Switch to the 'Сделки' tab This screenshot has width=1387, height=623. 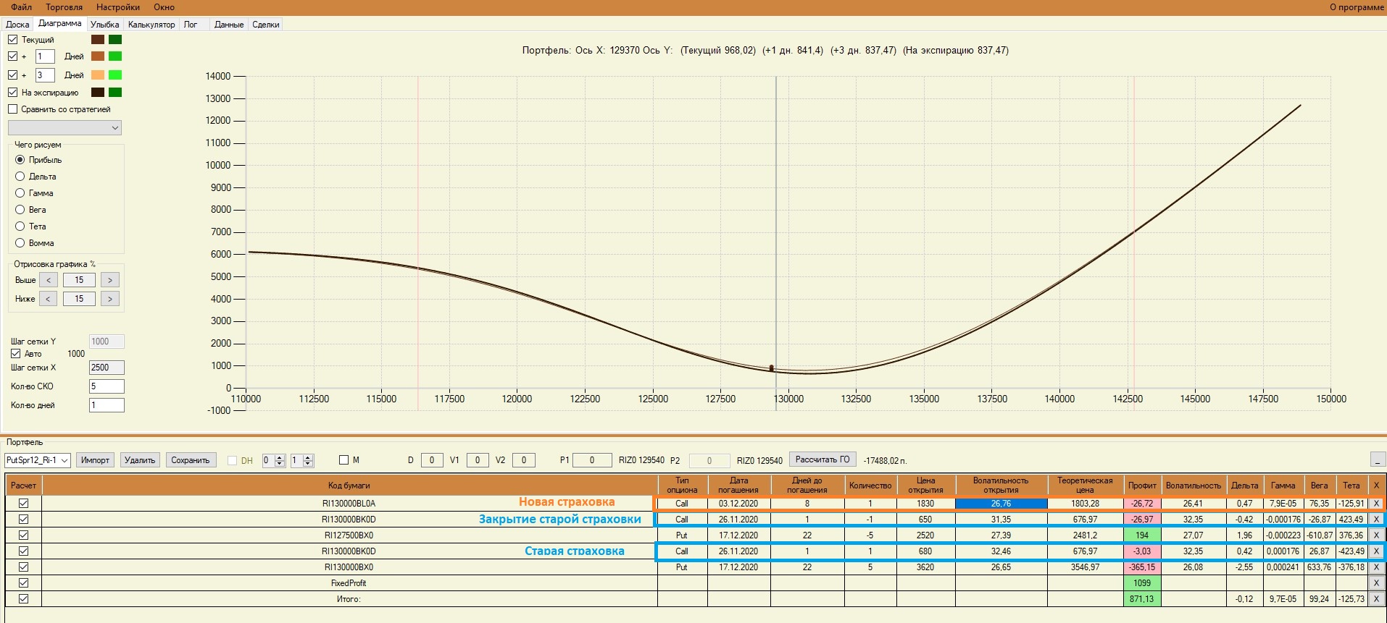pos(266,25)
